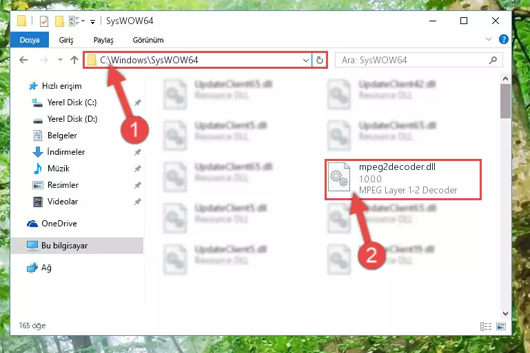Select Bu bilgisayar in navigation pane

tap(77, 246)
